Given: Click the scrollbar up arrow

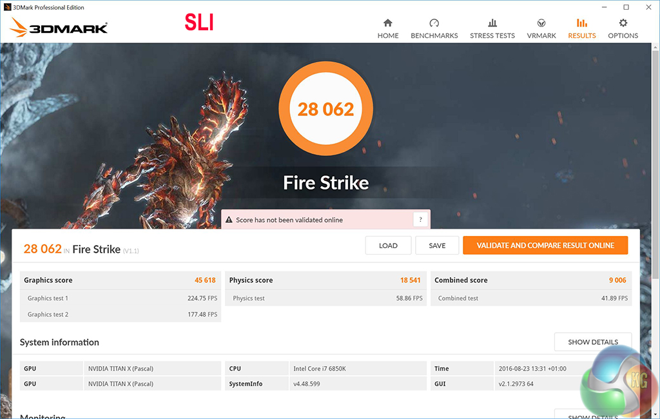Looking at the screenshot, I should click(x=655, y=47).
